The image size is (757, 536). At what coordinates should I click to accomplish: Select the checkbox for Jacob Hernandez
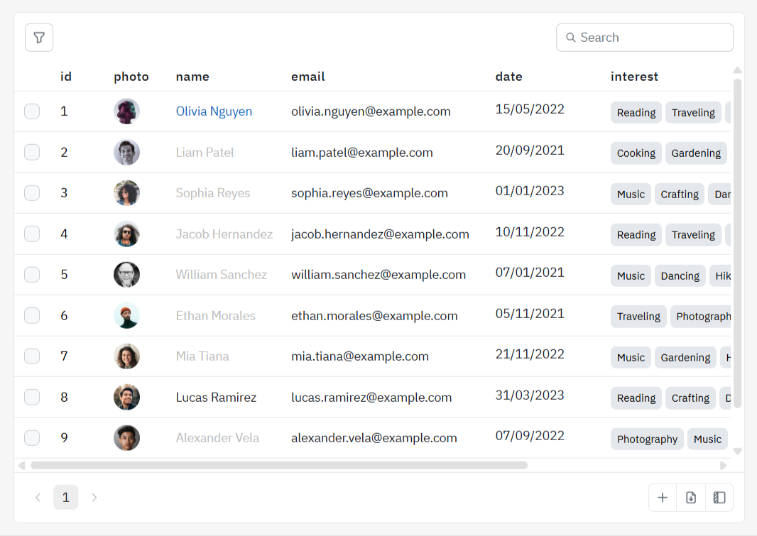click(32, 234)
